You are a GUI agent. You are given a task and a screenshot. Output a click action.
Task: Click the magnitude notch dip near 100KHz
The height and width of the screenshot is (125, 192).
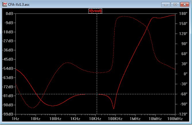click(x=114, y=108)
